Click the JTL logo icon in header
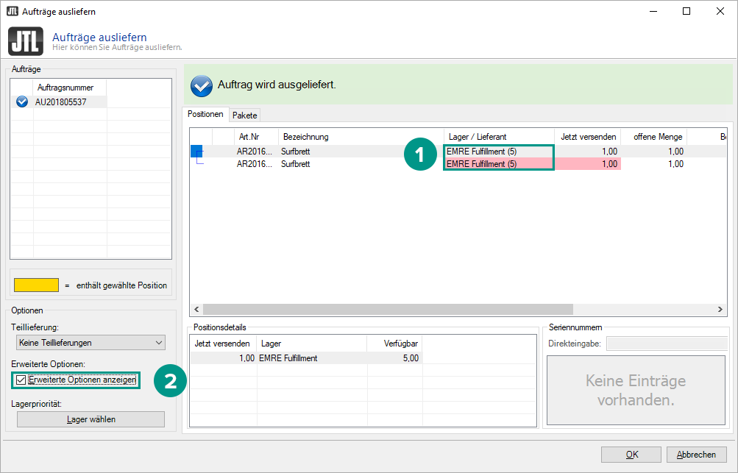The width and height of the screenshot is (738, 473). pyautogui.click(x=26, y=41)
